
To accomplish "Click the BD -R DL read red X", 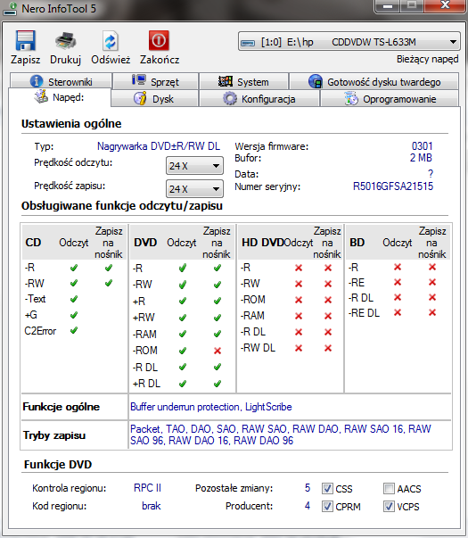I will pyautogui.click(x=398, y=297).
